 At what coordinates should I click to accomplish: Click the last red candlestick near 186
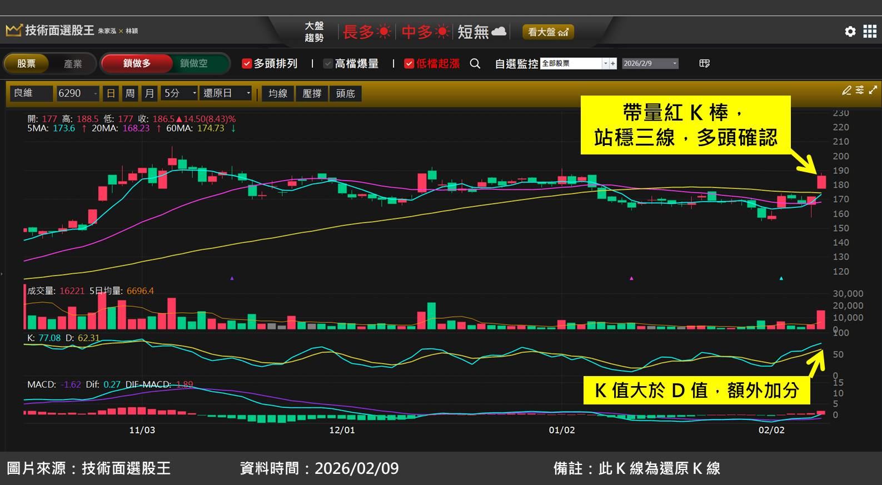(821, 182)
